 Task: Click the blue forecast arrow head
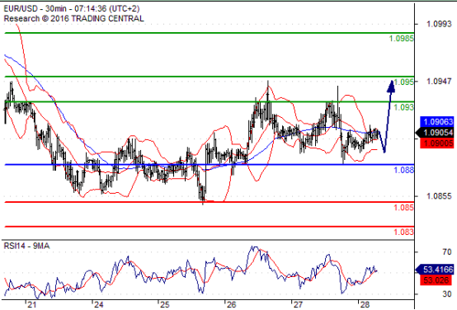tap(391, 86)
